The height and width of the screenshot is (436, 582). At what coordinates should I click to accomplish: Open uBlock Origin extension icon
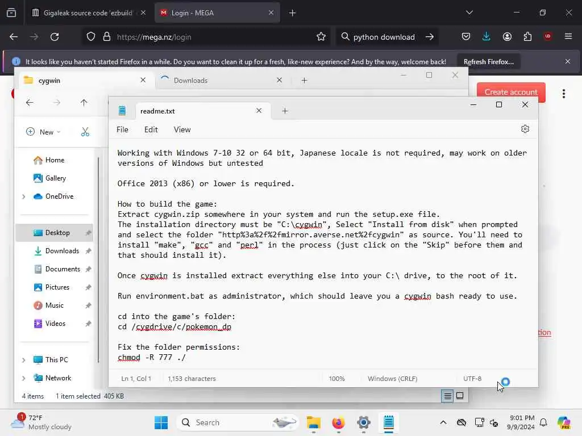coord(547,36)
